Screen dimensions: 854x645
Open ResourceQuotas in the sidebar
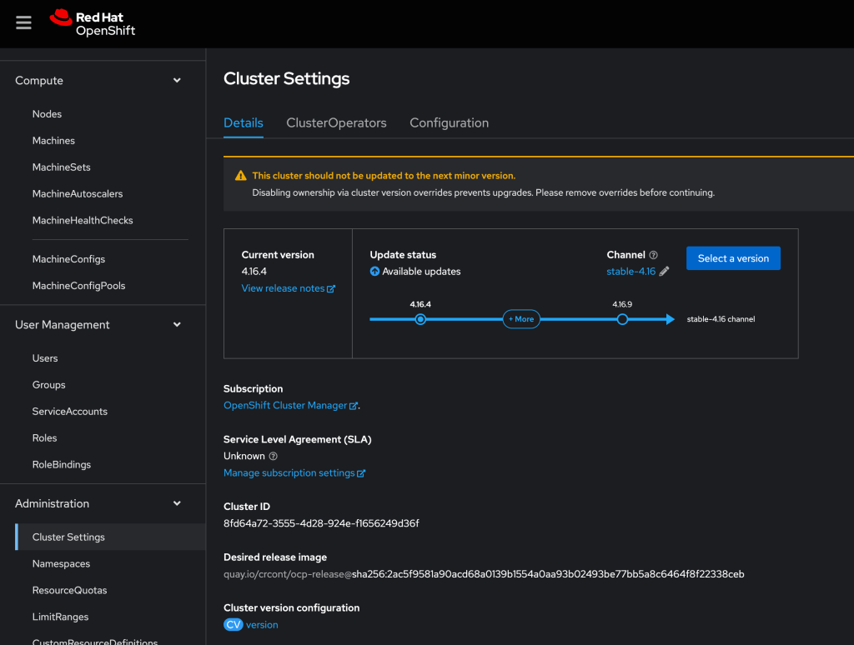(x=69, y=591)
